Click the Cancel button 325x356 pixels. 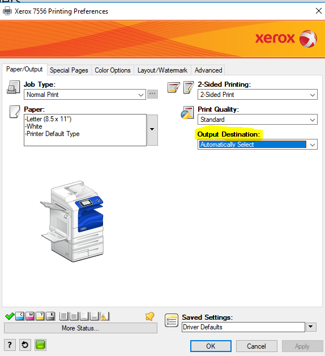pyautogui.click(x=256, y=346)
